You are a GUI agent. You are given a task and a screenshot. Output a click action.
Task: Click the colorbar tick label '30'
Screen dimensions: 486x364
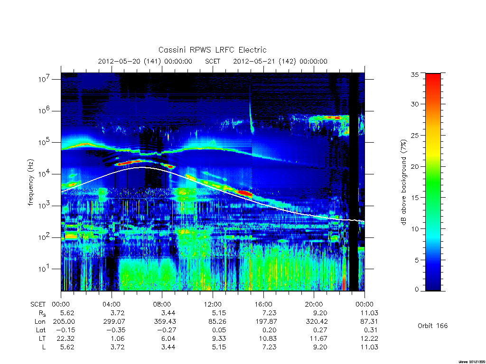(415, 104)
